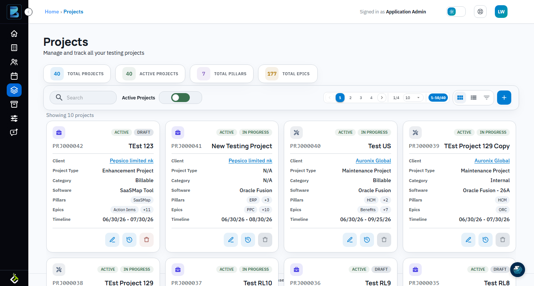Open Auronix Global link on PRJ000039
534x286 pixels.
click(x=492, y=161)
